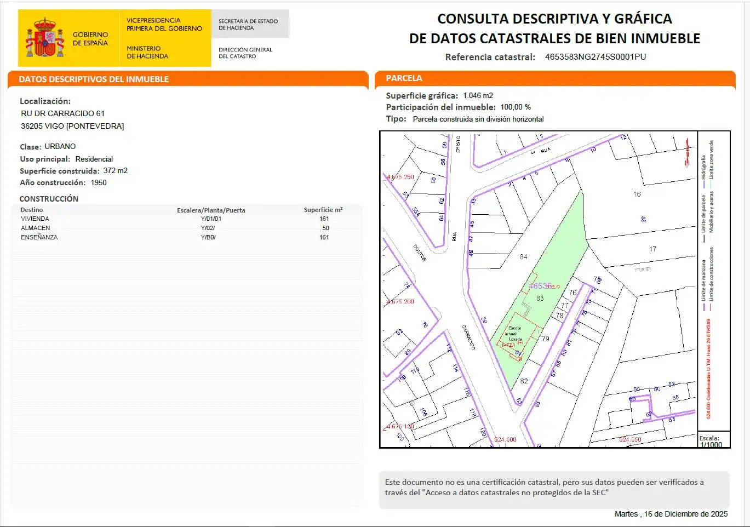This screenshot has width=750, height=527.
Task: Select graphic surface value "1.046 m2"
Action: click(478, 95)
